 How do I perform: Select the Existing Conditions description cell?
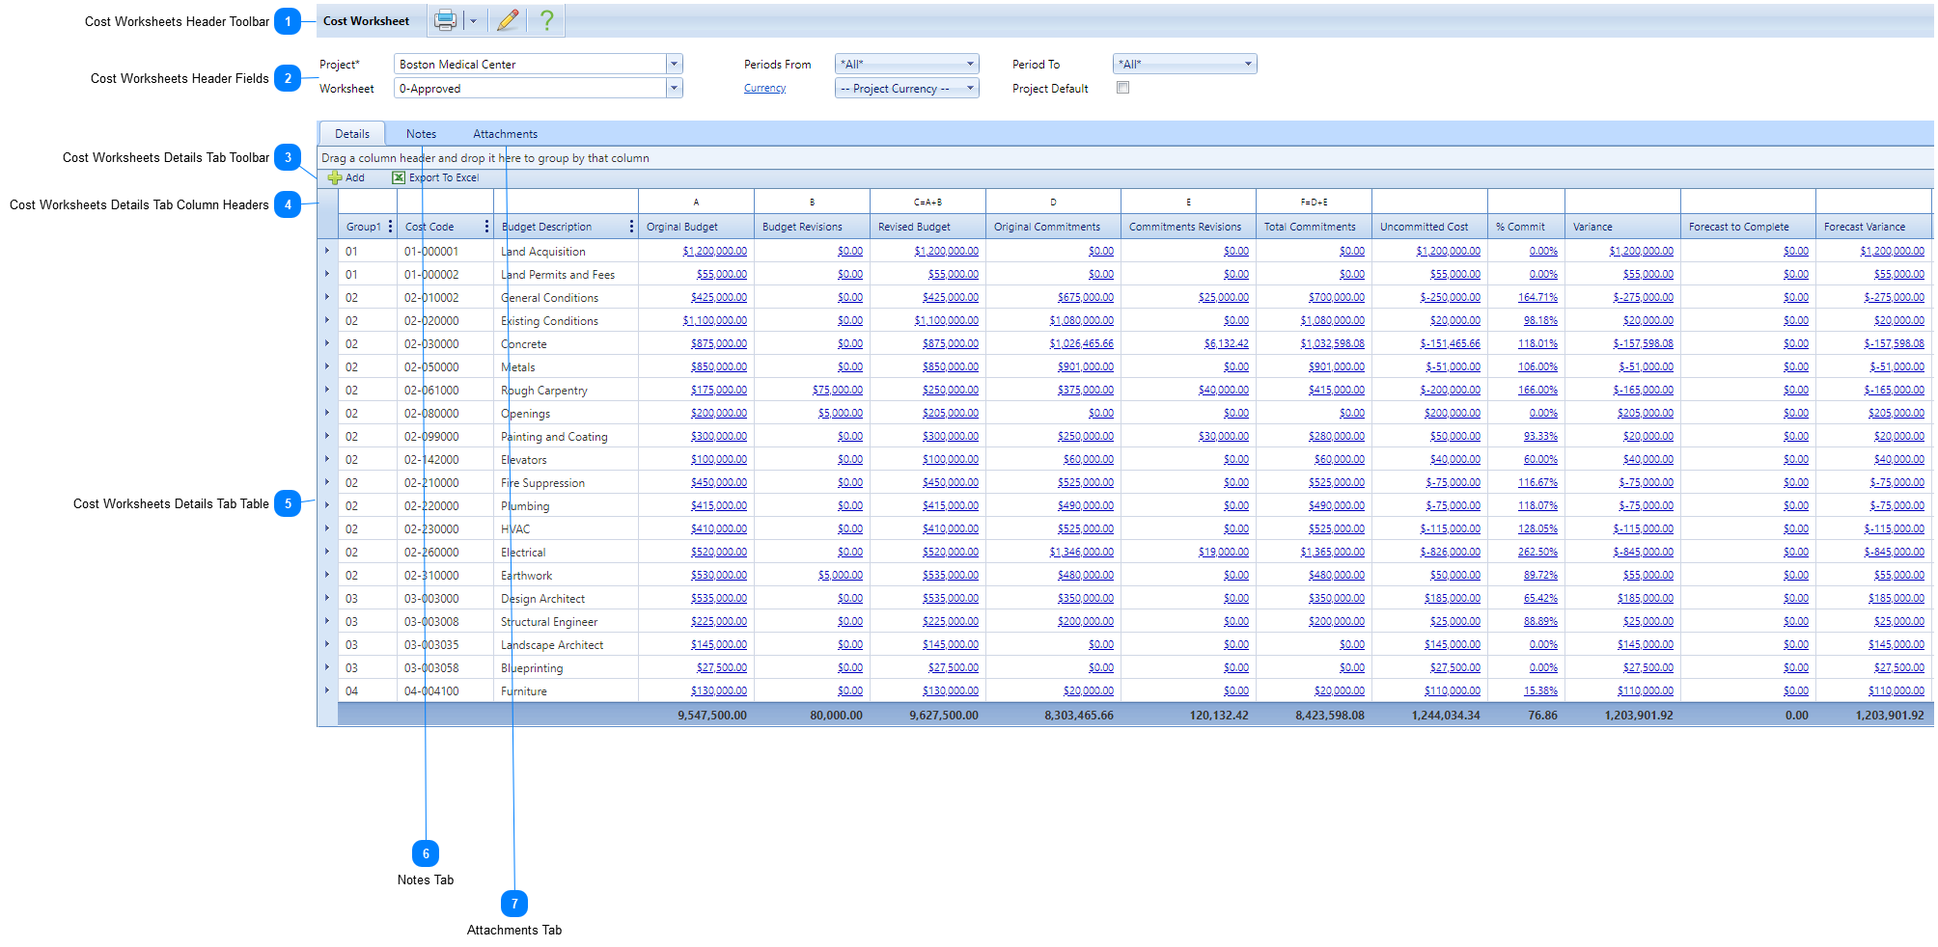pos(566,320)
